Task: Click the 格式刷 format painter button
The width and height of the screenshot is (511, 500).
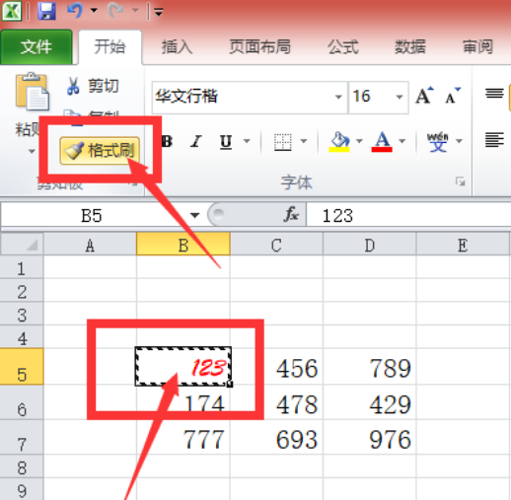Action: 100,151
